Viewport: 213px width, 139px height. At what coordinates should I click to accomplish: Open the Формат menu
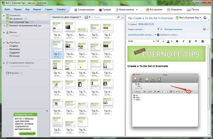(37, 9)
